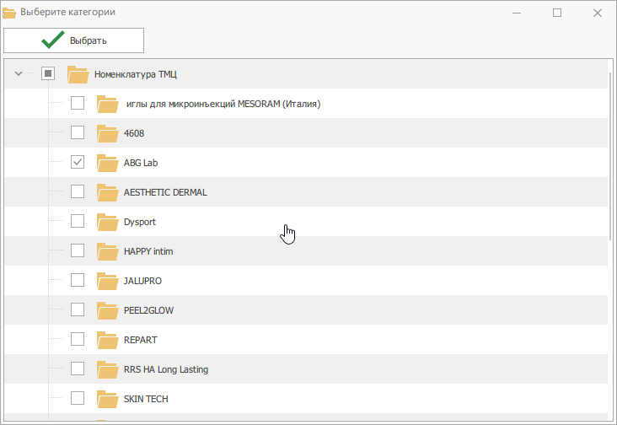Select the RRS HA Long Lasting row text

[166, 369]
